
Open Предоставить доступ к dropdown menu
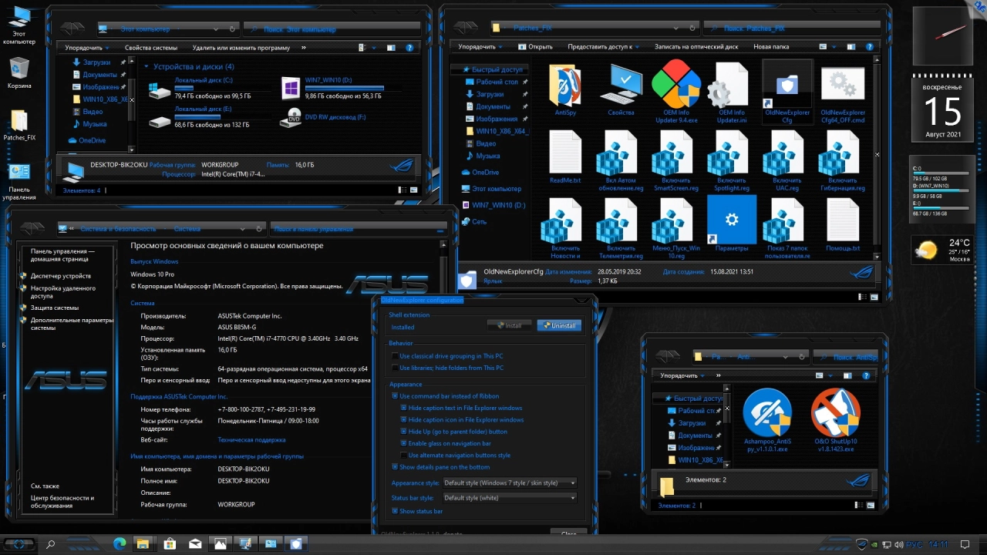pyautogui.click(x=603, y=46)
